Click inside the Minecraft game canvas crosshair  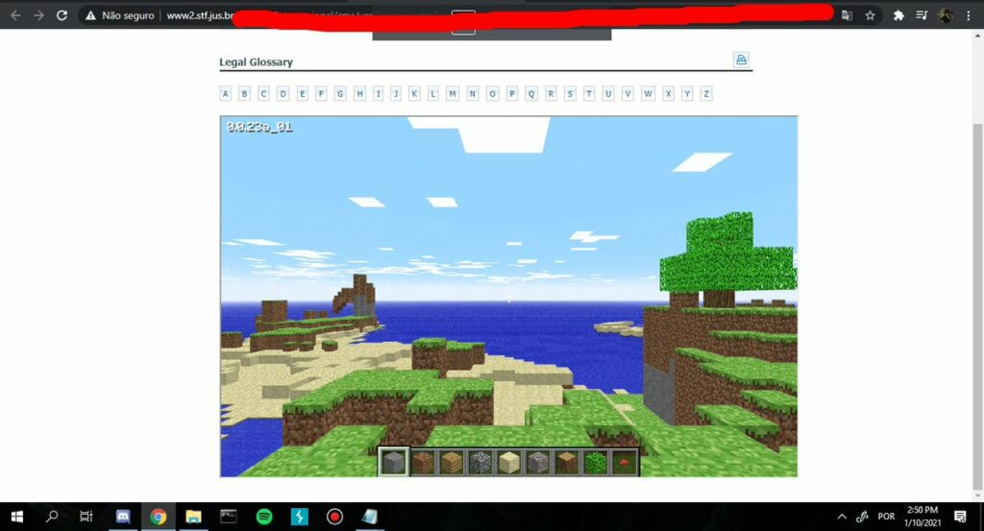pos(509,299)
